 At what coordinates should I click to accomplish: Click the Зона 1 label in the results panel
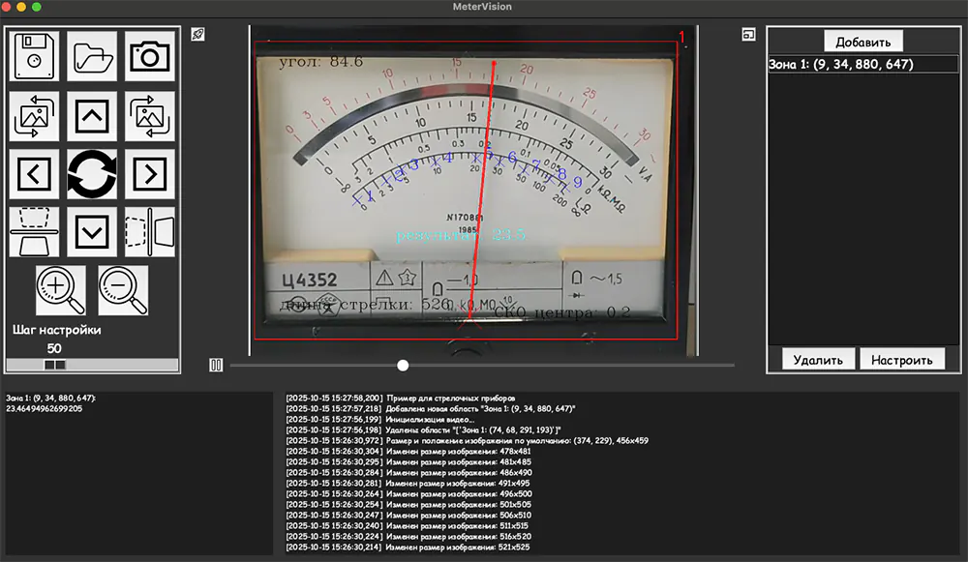[50, 398]
